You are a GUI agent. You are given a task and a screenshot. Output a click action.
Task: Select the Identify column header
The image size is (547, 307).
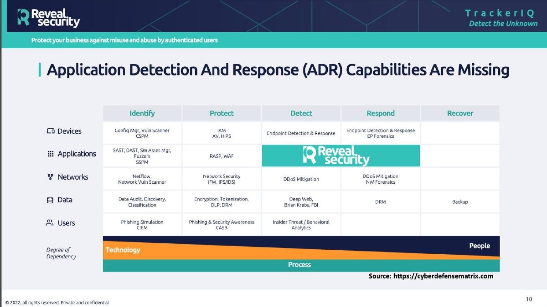[142, 113]
